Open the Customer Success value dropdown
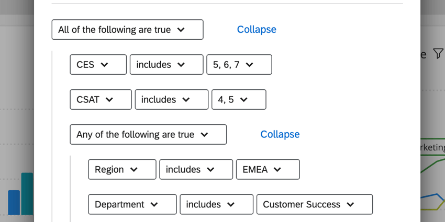Image resolution: width=445 pixels, height=222 pixels. [x=314, y=205]
